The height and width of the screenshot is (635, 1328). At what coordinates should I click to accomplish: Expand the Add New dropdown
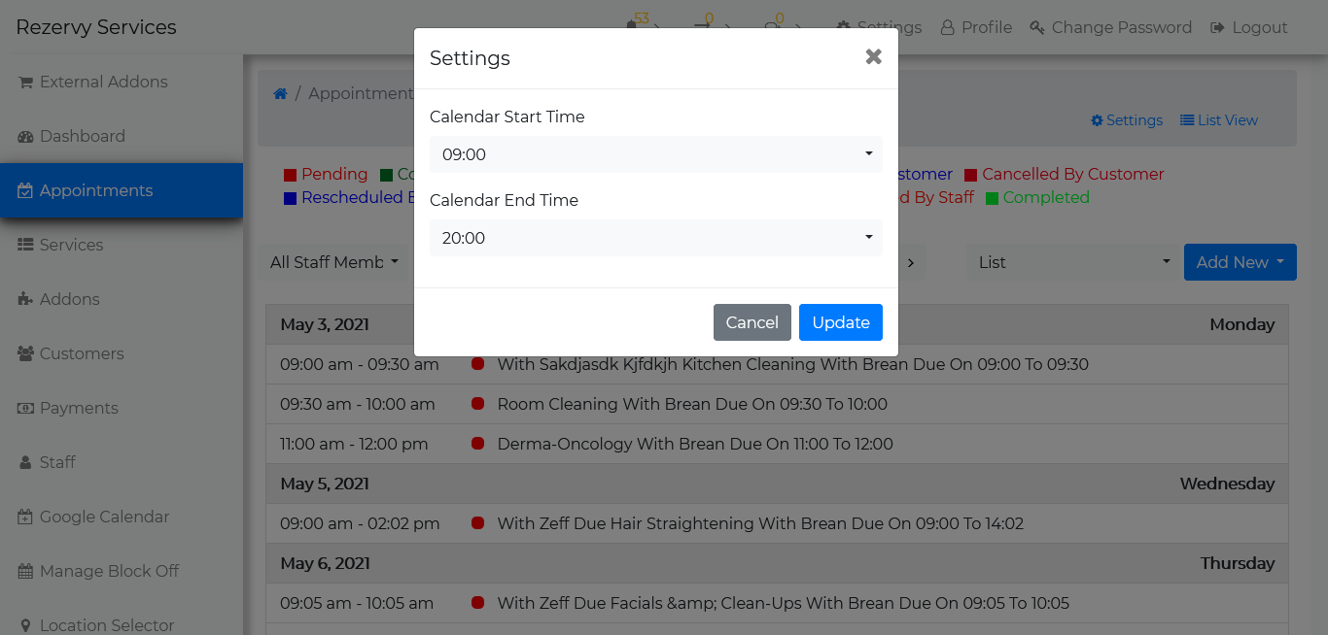(1240, 261)
